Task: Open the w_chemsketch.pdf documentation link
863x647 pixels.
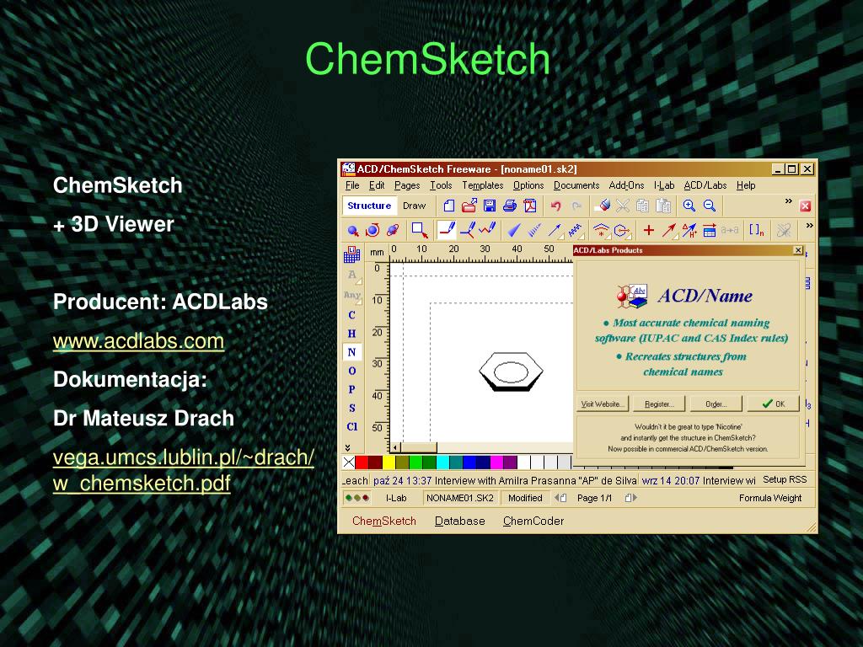Action: (183, 470)
